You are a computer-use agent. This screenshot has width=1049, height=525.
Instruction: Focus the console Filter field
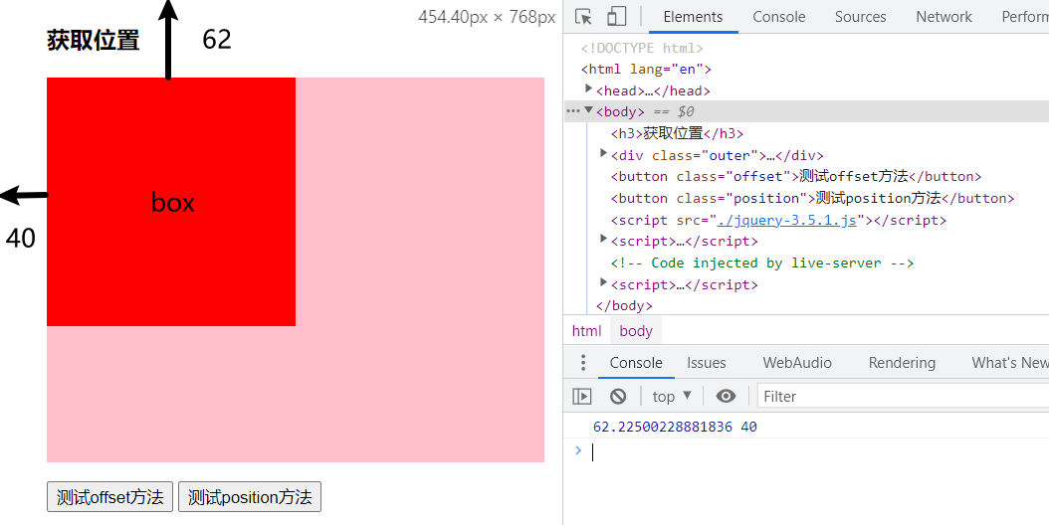click(903, 397)
